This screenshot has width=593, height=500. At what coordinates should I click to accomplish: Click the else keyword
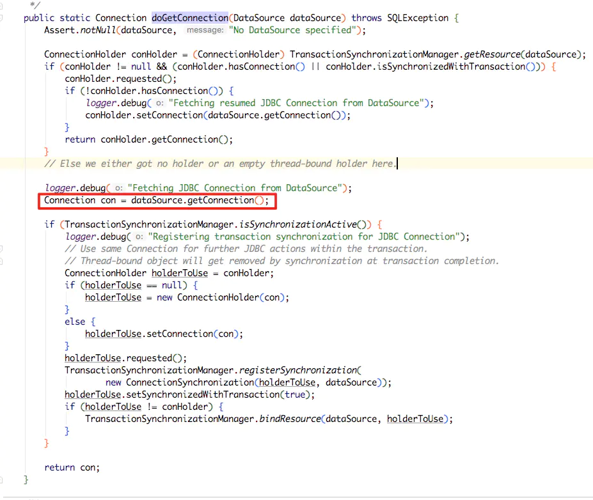pos(74,322)
